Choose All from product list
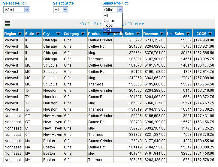Viewport: 218px width, 167px height. (106, 16)
